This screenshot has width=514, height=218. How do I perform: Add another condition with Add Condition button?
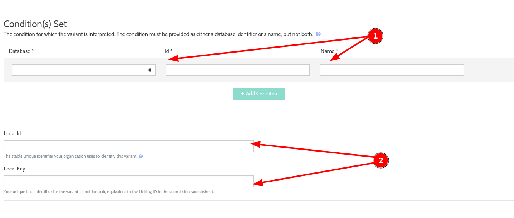point(259,94)
